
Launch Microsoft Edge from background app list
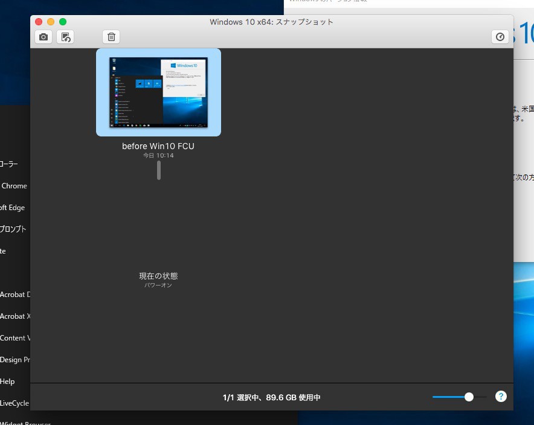point(13,208)
